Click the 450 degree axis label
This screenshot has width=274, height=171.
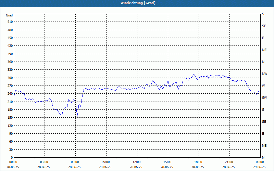10,38
